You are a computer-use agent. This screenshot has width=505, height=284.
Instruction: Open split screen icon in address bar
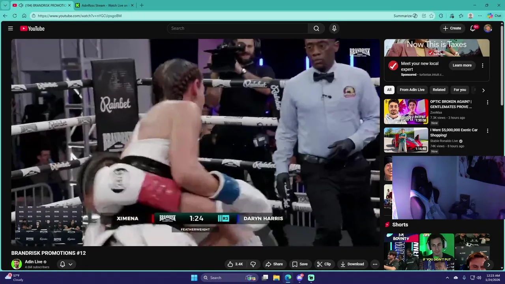tap(424, 16)
